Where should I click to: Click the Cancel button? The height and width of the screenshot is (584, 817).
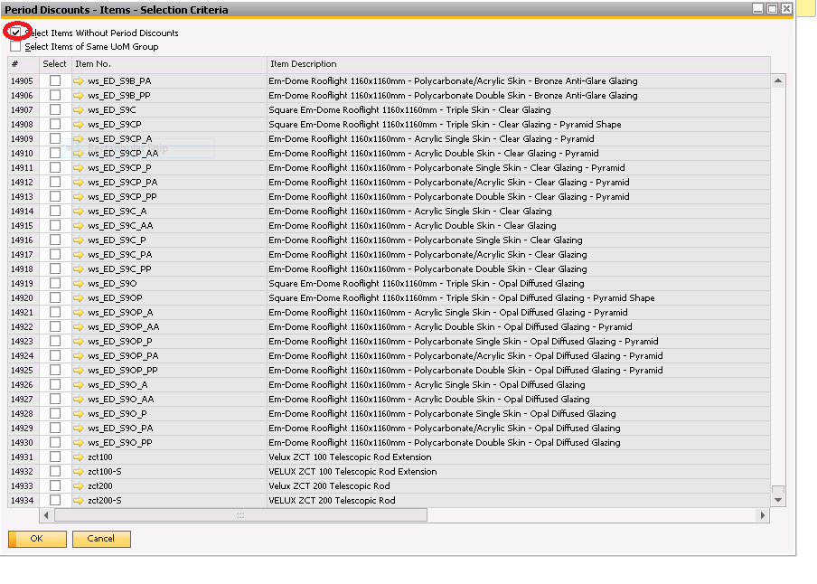101,539
